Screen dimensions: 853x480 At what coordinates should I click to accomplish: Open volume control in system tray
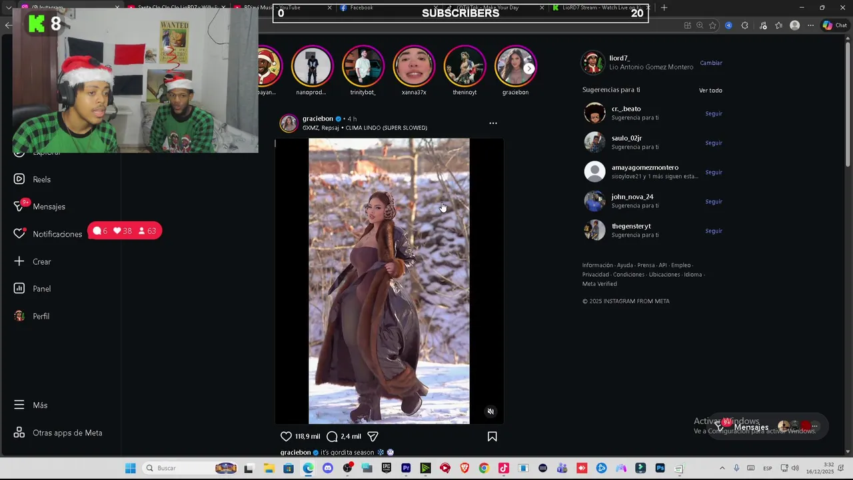tap(794, 468)
